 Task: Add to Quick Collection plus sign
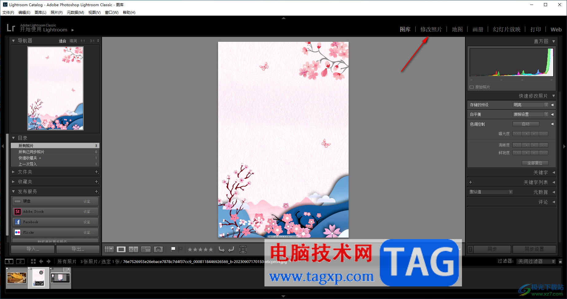[40, 158]
